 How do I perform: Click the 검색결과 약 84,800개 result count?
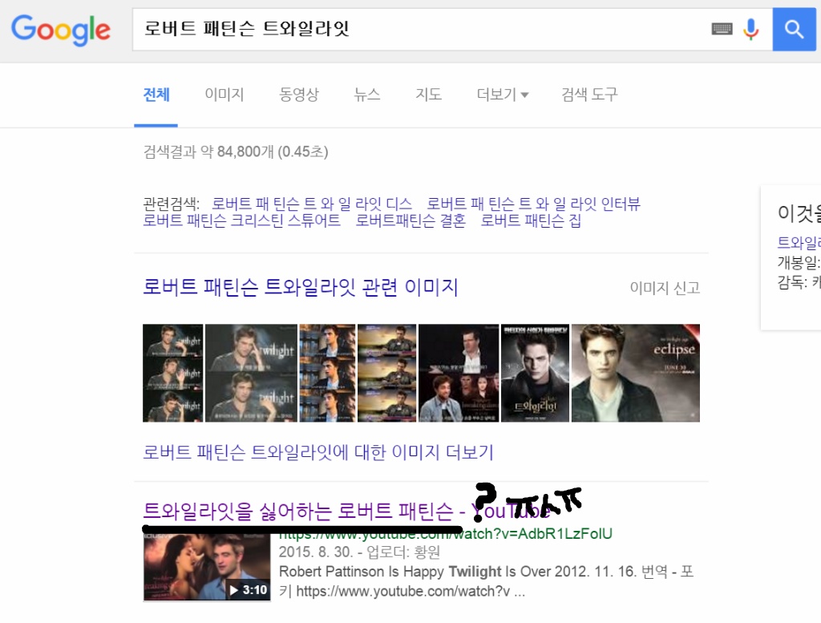coord(236,152)
